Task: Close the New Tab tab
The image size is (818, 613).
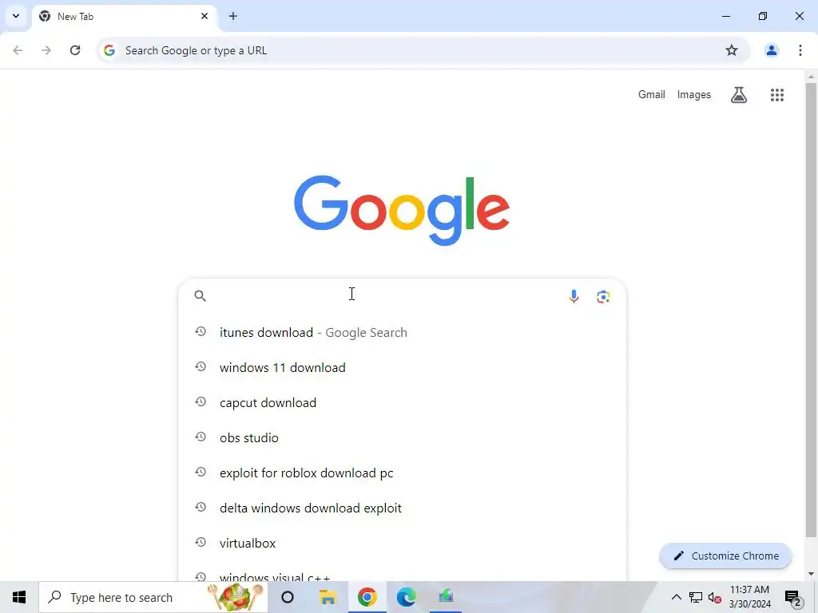Action: pyautogui.click(x=204, y=16)
